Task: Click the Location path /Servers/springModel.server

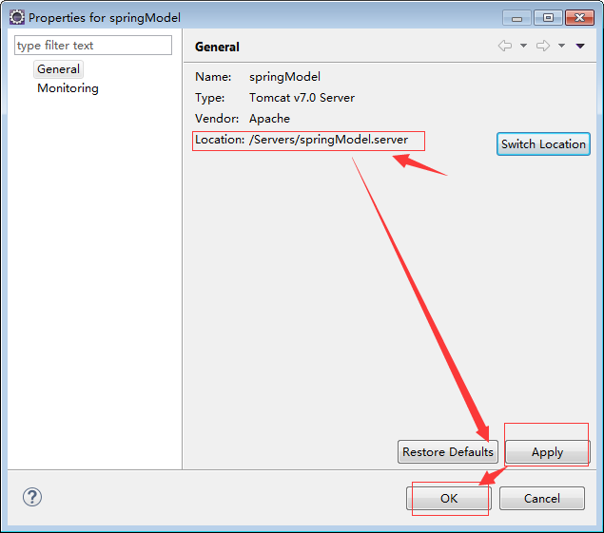Action: coord(328,140)
